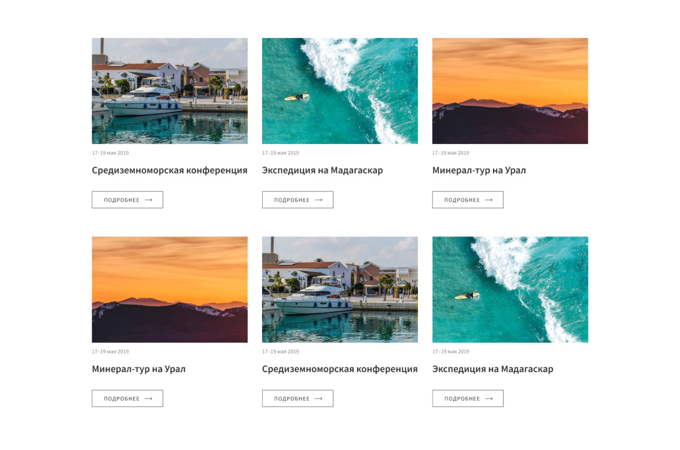Click Подробнее under top-row Средиземноморская конференция
The width and height of the screenshot is (680, 450).
tap(128, 200)
